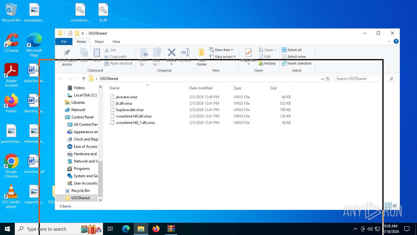Viewport: 417px width, 235px height.
Task: Open Customize Quick Access Toolbar dropdown
Action: click(x=82, y=33)
